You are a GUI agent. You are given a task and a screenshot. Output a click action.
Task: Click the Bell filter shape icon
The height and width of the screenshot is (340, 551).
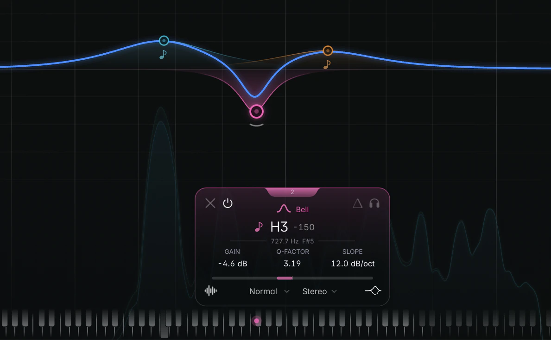point(284,209)
